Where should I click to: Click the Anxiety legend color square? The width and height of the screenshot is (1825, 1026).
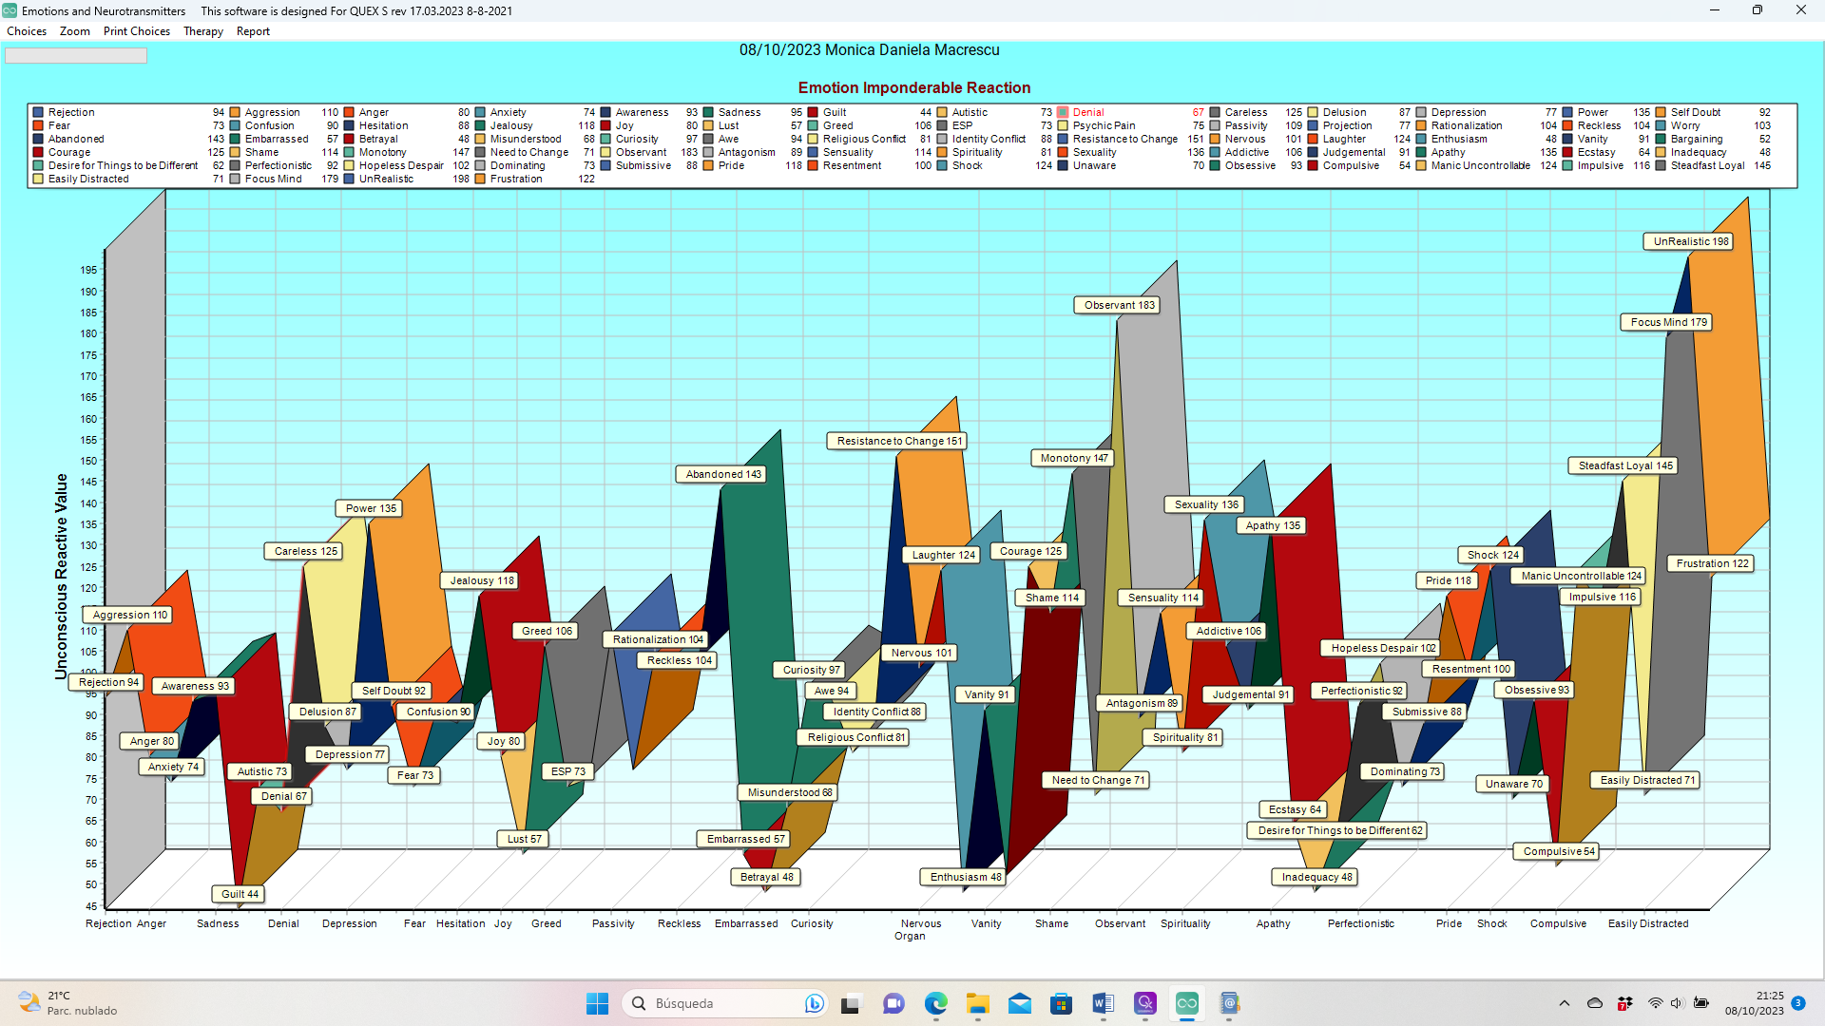(x=480, y=112)
